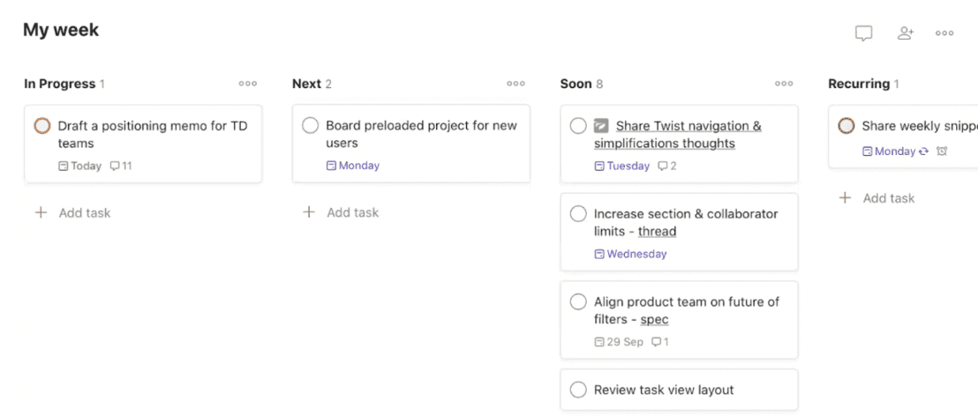Open the project comments icon
This screenshot has height=416, width=978.
(863, 33)
